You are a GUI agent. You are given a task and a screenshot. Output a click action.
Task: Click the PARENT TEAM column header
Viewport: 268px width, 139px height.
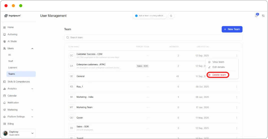tap(142, 46)
